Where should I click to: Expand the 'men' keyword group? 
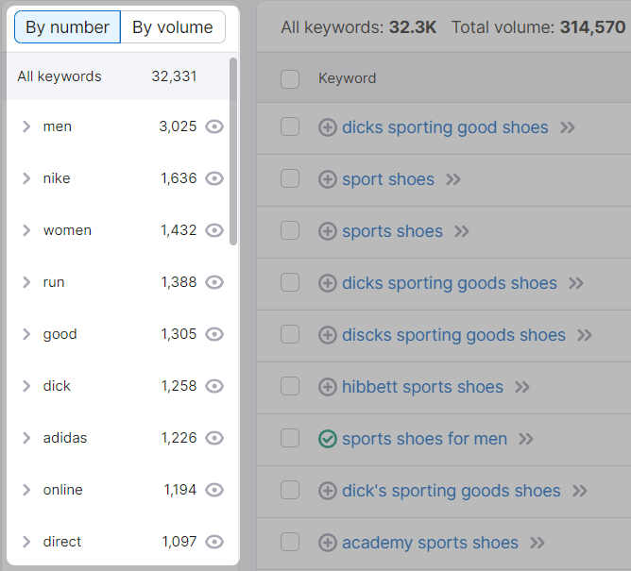(x=26, y=126)
